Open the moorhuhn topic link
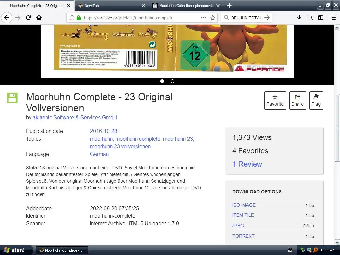Screen dimensions: 340x255 pyautogui.click(x=101, y=139)
